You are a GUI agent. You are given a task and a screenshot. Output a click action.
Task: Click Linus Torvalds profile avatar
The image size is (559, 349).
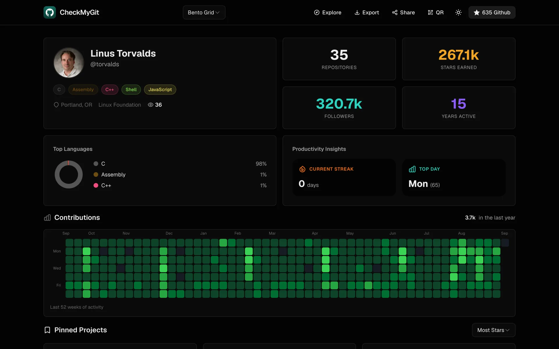[x=69, y=63]
